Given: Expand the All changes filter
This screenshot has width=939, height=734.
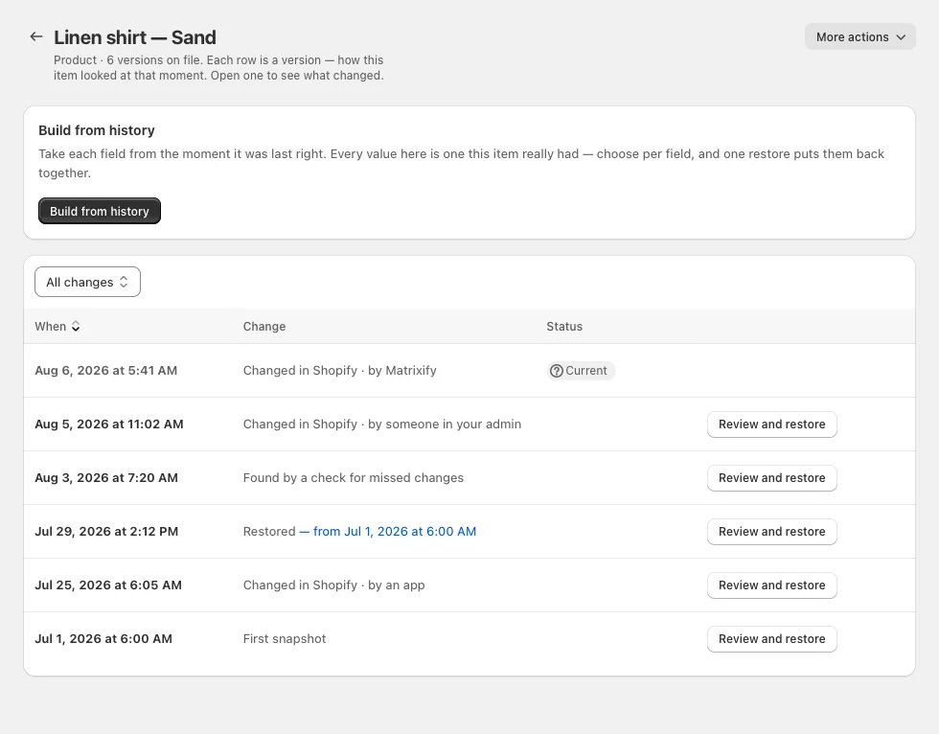Looking at the screenshot, I should 87,282.
